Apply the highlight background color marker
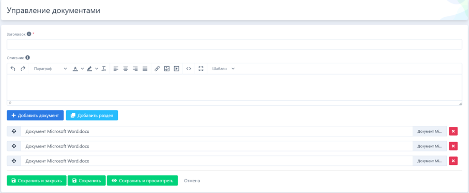Viewport: 469px width, 193px height. coord(89,69)
